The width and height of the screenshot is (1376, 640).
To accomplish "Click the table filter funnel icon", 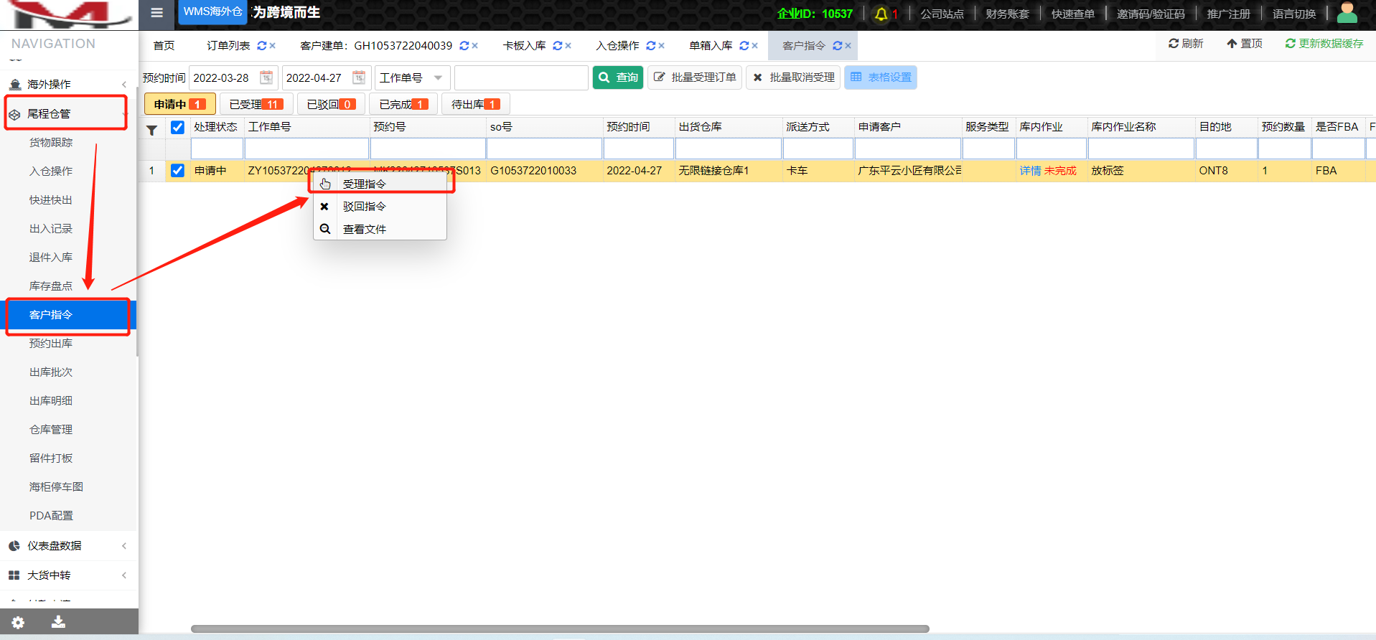I will point(152,130).
